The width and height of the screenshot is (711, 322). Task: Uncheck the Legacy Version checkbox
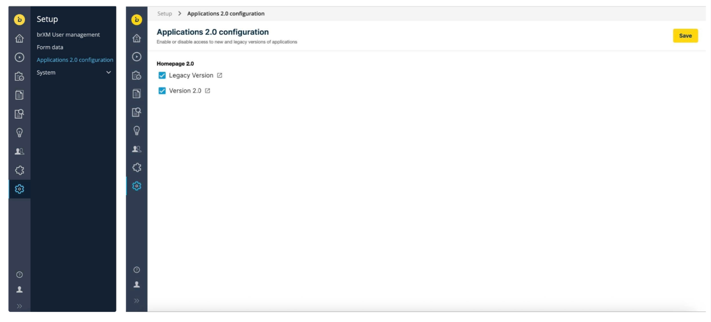point(162,75)
